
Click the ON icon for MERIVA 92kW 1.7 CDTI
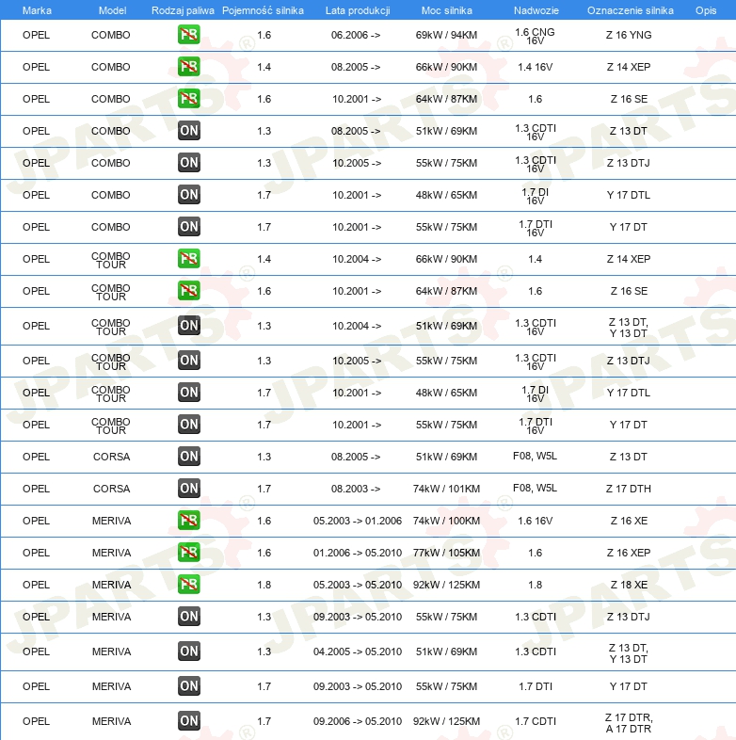tap(189, 721)
